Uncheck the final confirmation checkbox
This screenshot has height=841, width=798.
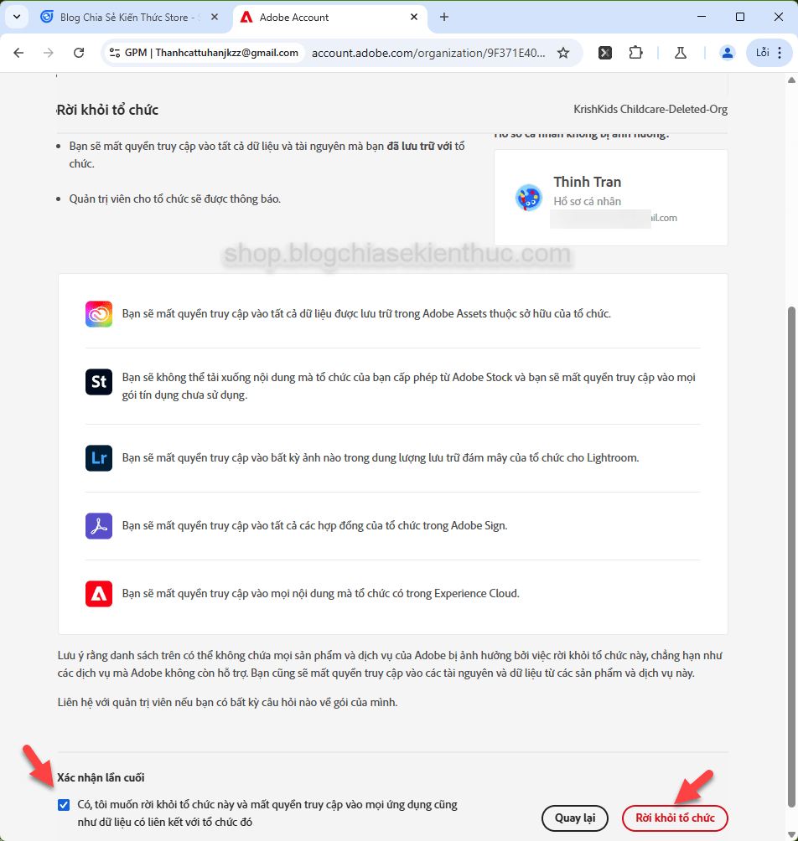point(64,804)
